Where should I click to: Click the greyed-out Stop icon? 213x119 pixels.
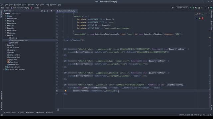point(202,8)
